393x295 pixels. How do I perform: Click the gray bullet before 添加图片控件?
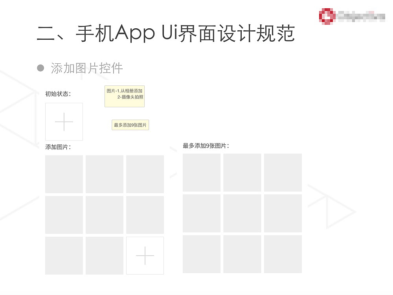click(x=40, y=68)
